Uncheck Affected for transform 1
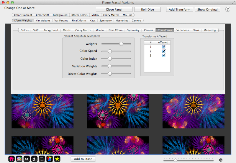This screenshot has width=236, height=163. pyautogui.click(x=164, y=47)
